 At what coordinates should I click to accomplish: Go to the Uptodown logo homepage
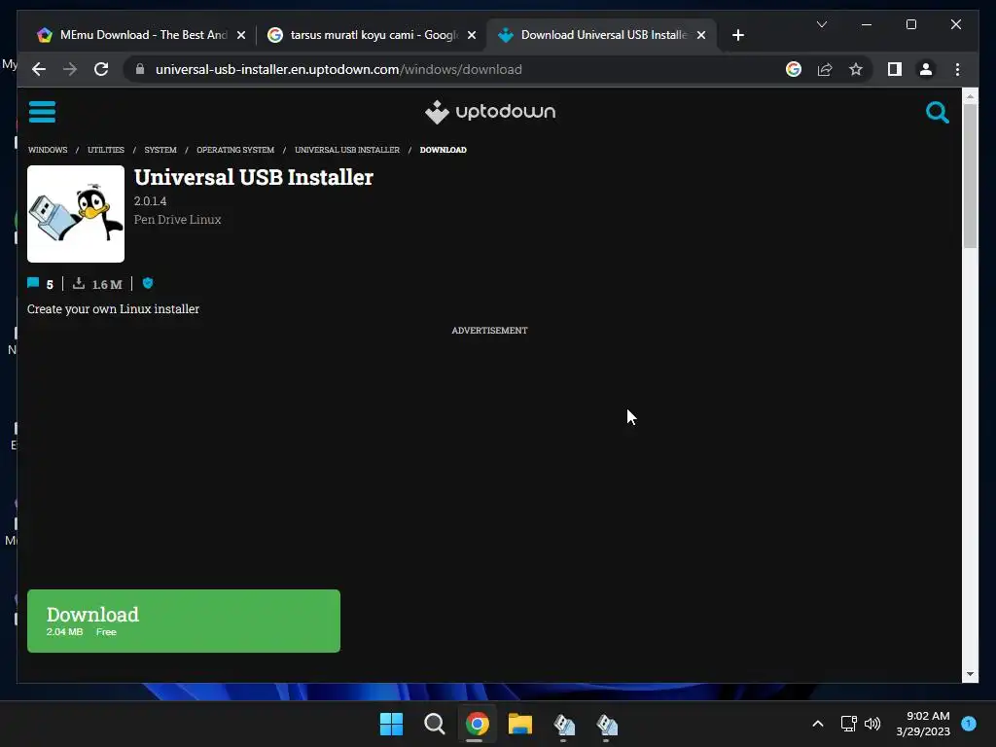(x=490, y=112)
